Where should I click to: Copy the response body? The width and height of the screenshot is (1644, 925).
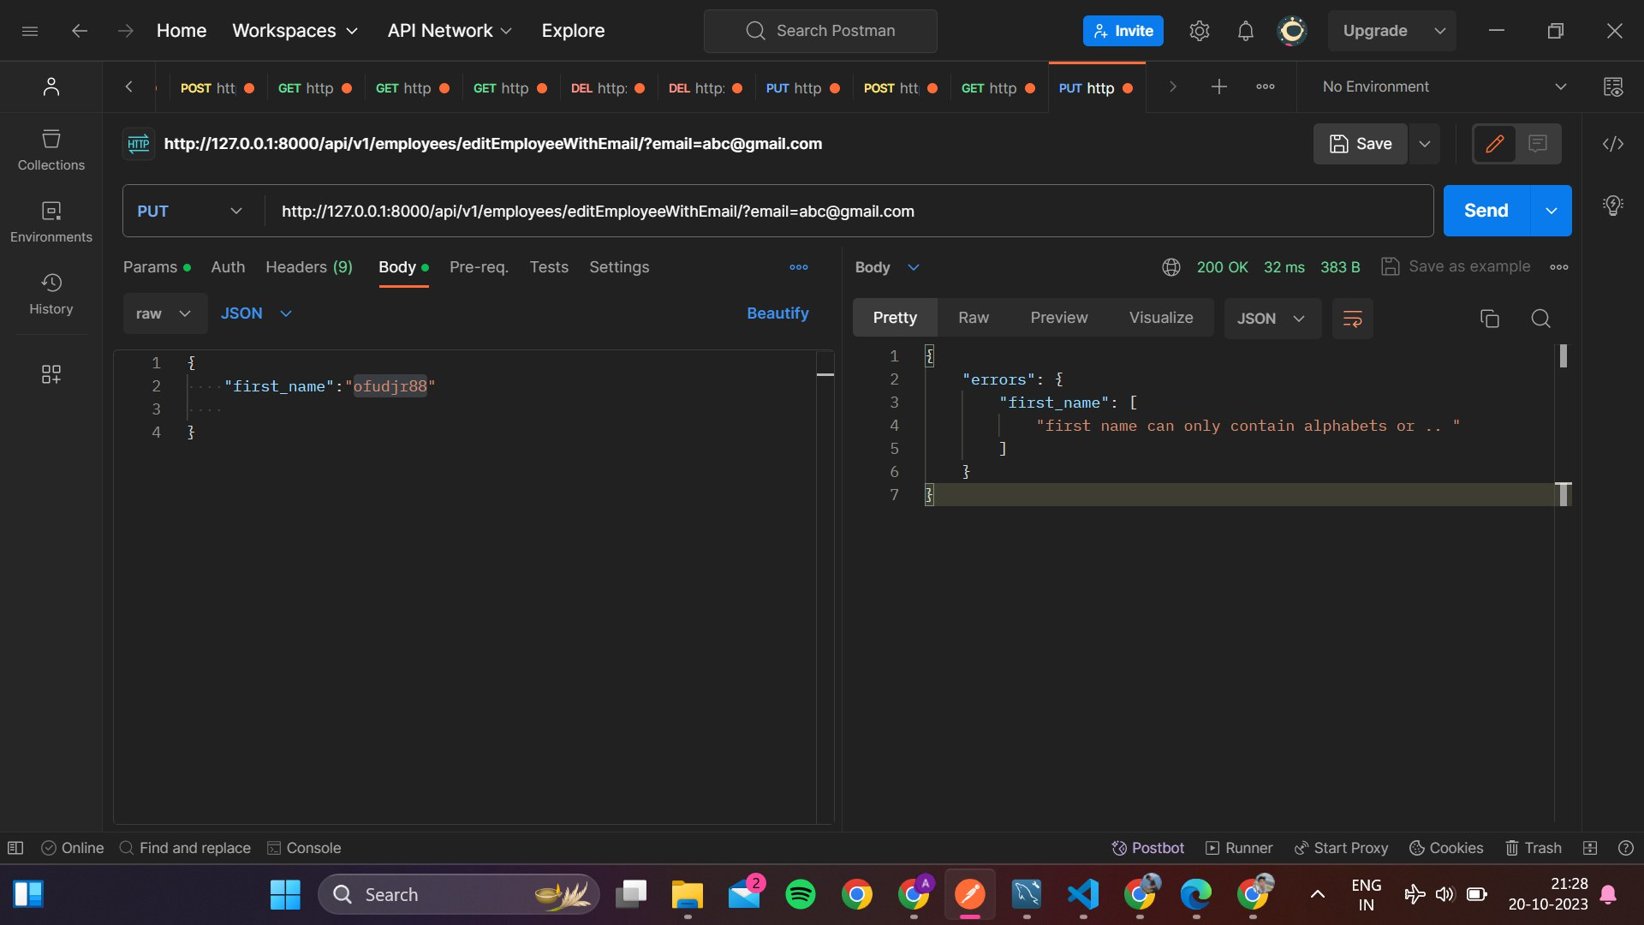coord(1489,318)
